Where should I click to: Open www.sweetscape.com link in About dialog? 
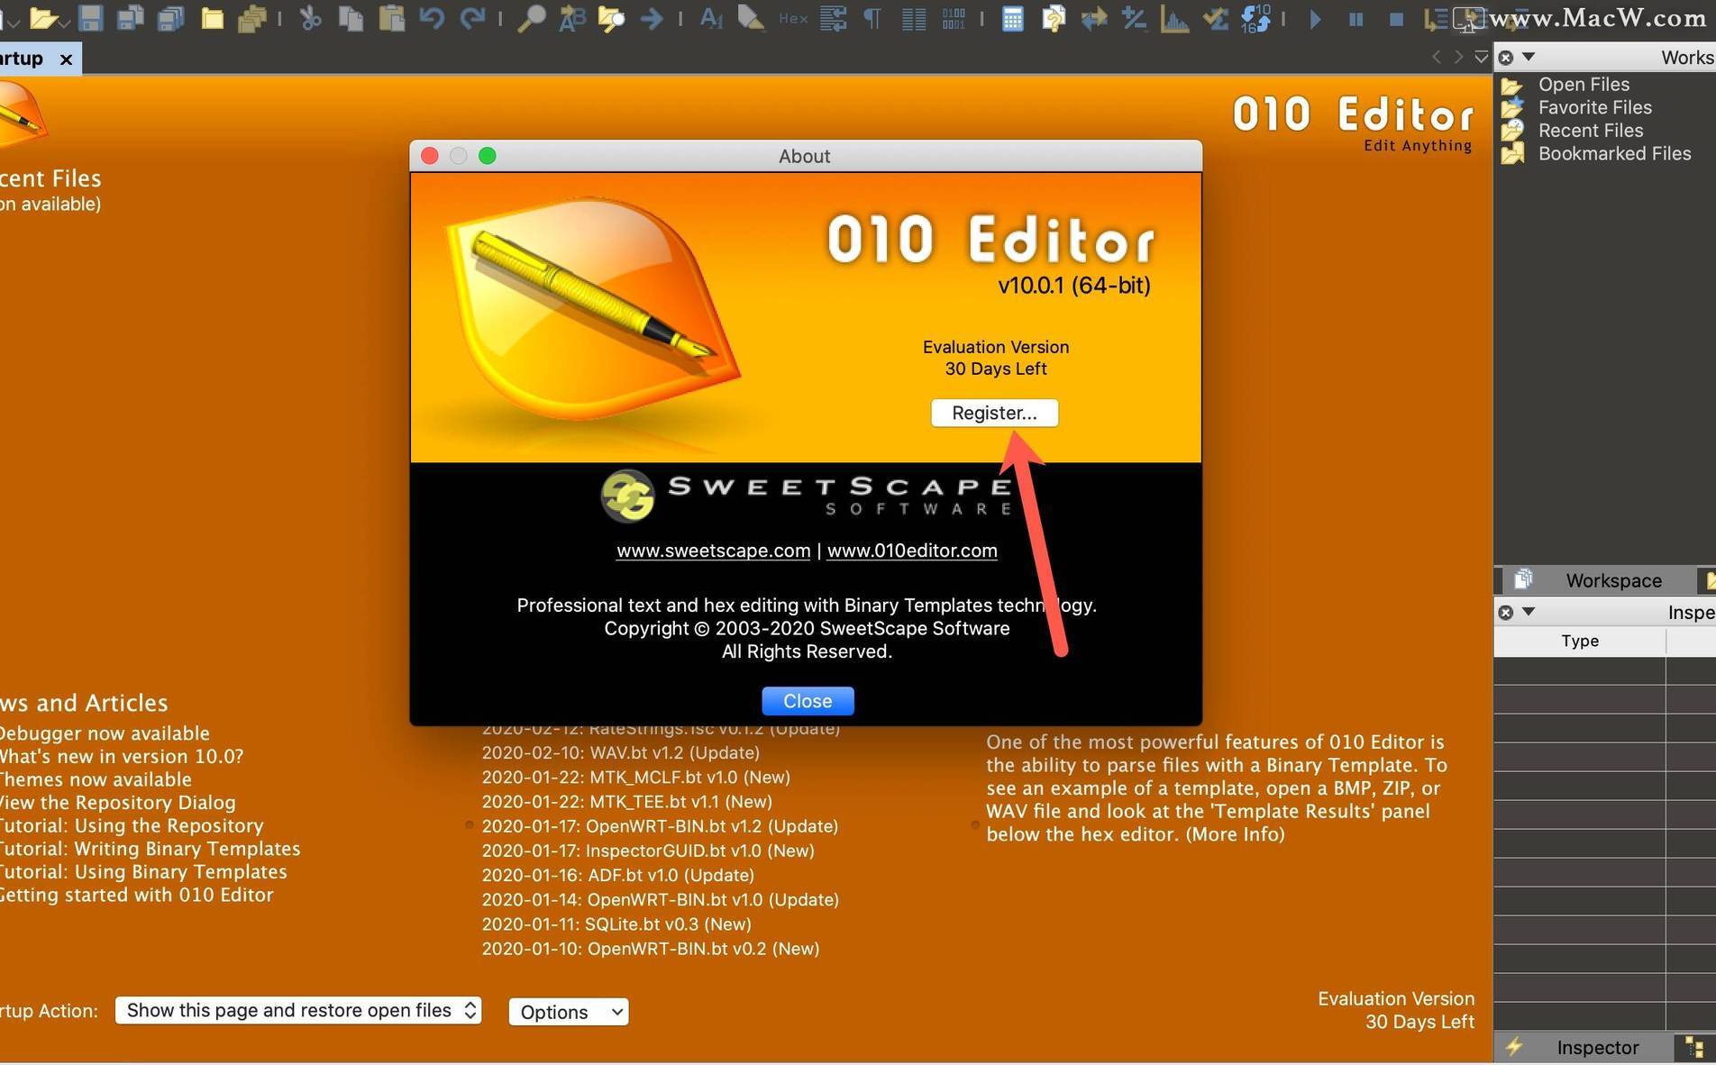point(713,551)
